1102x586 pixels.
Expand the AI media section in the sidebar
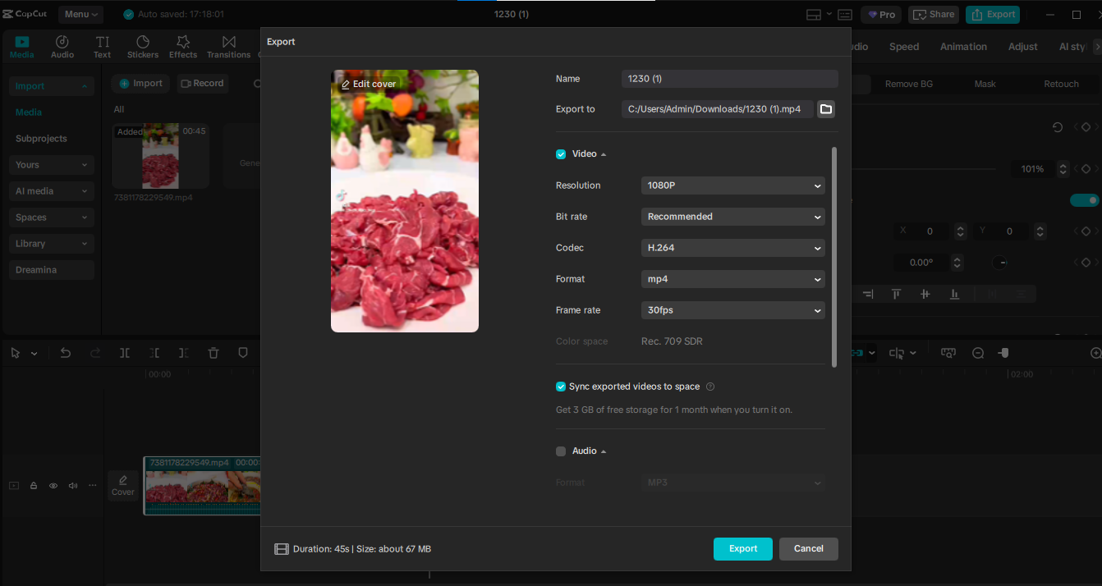coord(52,191)
